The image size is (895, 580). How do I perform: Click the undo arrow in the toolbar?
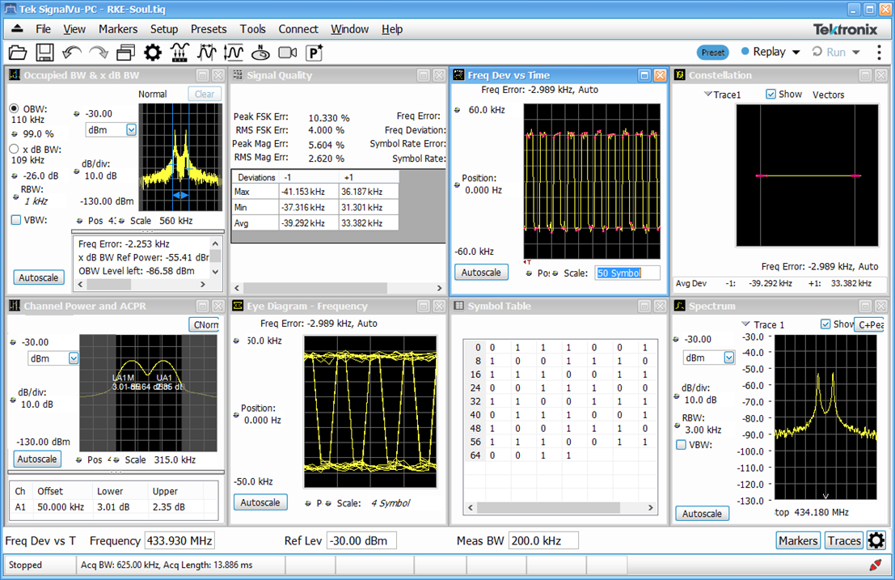[x=71, y=53]
